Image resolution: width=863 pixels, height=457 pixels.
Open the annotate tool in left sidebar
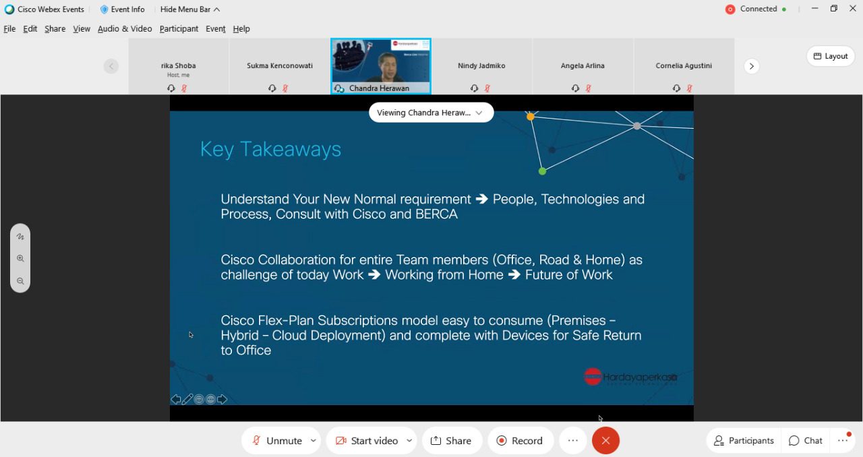pyautogui.click(x=20, y=237)
